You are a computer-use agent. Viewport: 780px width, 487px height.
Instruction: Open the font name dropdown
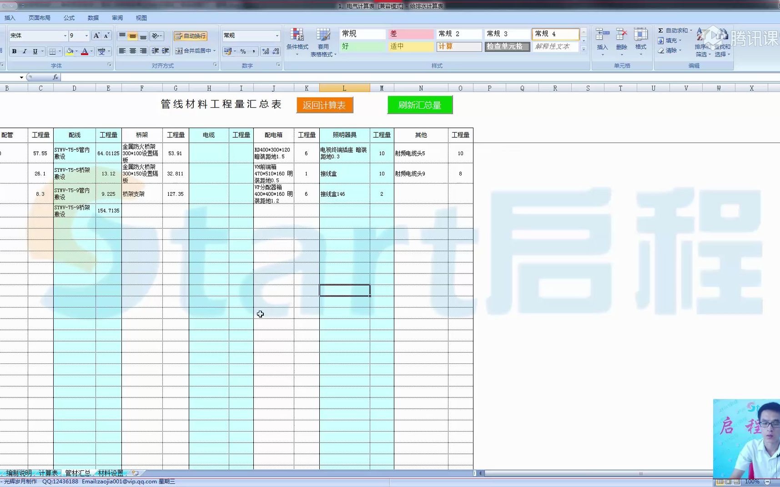[65, 35]
